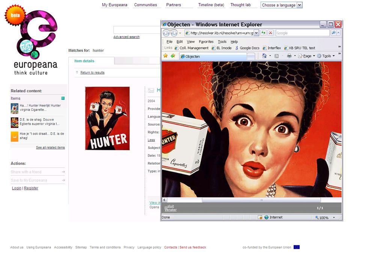Viewport: 383px width, 255px height.
Task: Click the RSS feeds icon
Action: [276, 56]
